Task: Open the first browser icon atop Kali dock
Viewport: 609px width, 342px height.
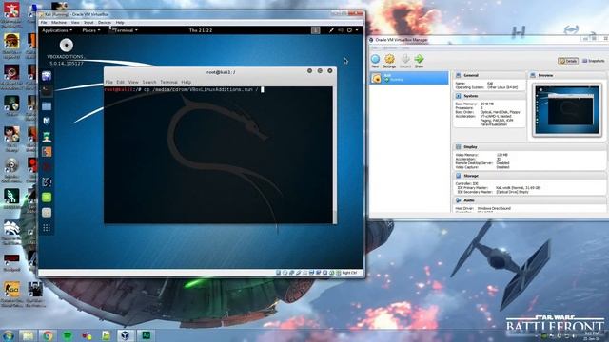Action: (47, 76)
